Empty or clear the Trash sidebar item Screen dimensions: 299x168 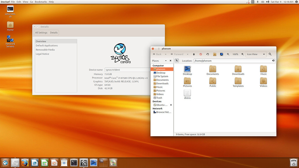point(160,98)
